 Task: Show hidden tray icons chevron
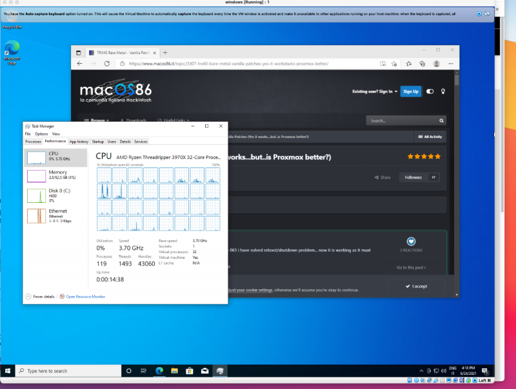coord(421,370)
